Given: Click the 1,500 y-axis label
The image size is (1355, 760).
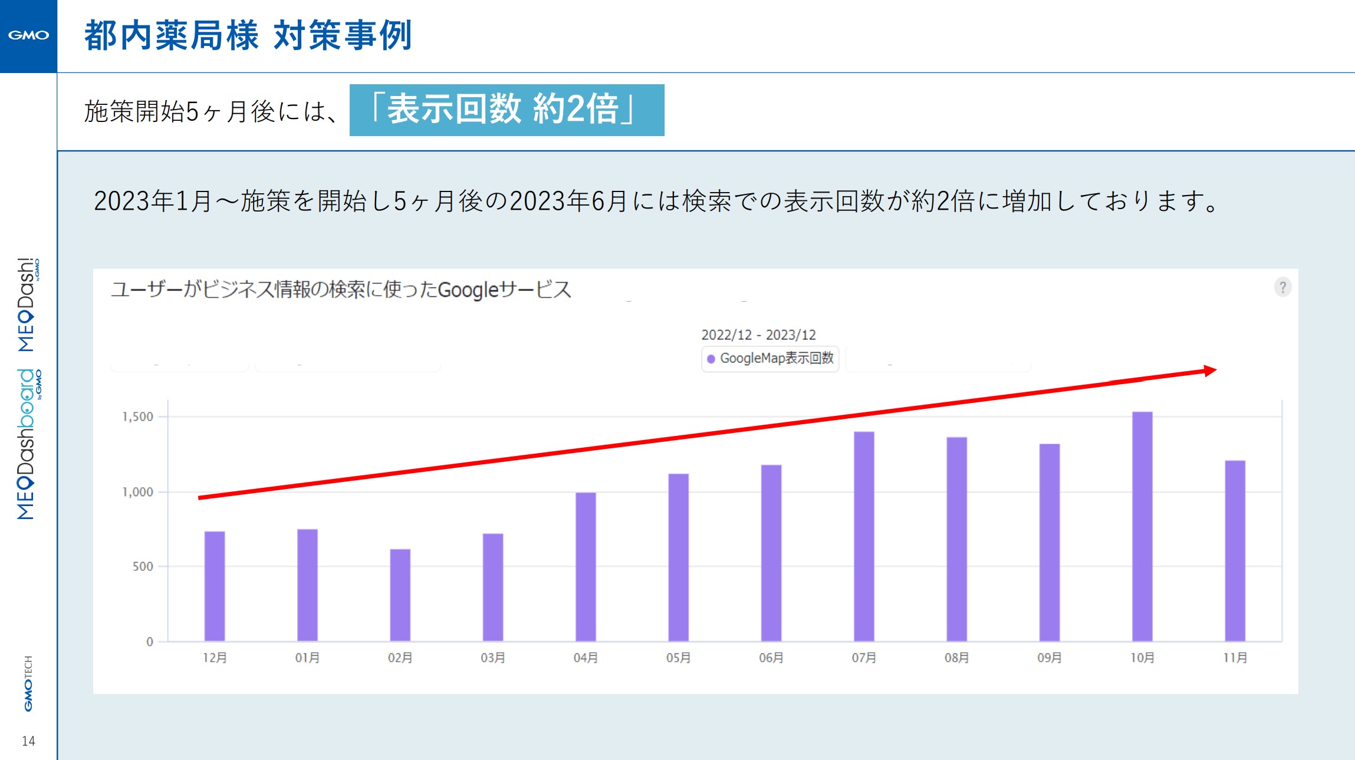Looking at the screenshot, I should click(137, 417).
